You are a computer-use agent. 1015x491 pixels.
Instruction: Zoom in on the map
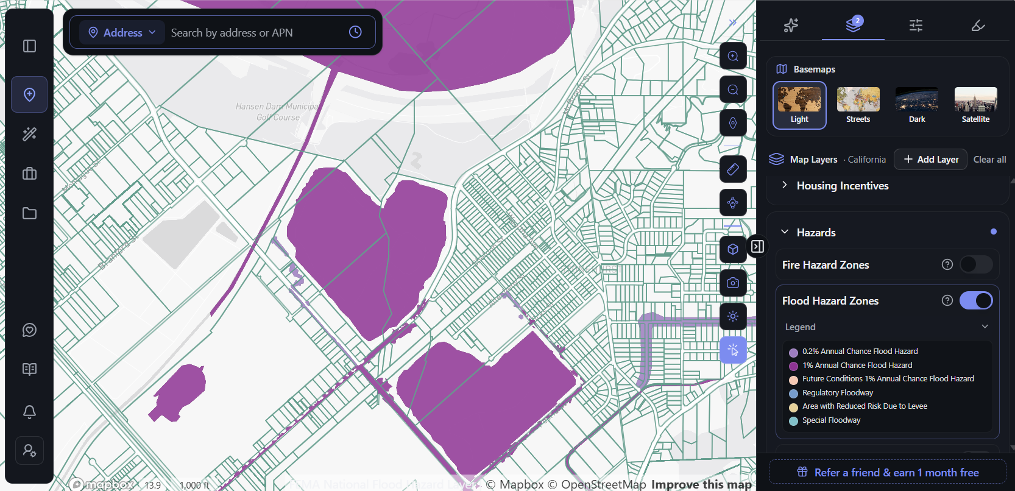point(733,56)
